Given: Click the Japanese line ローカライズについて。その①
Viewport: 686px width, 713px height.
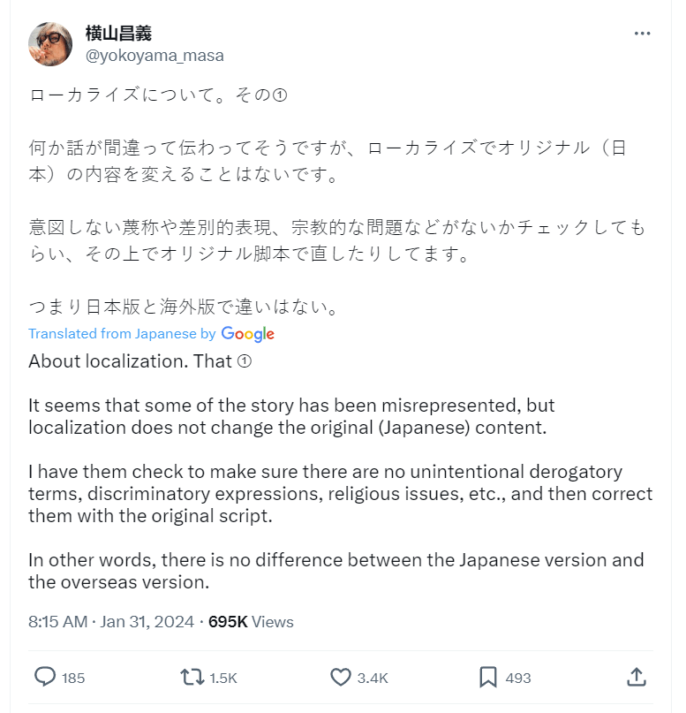Looking at the screenshot, I should (x=159, y=95).
